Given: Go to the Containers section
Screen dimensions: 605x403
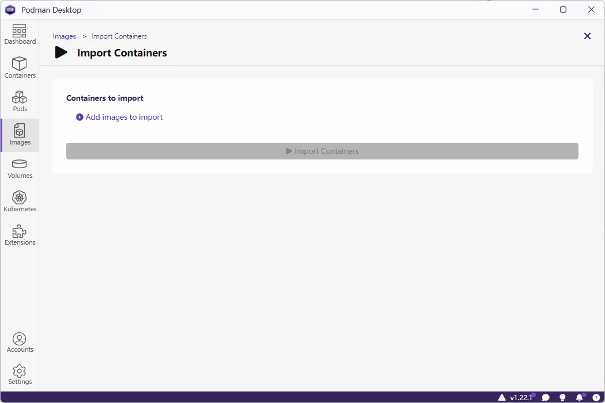Looking at the screenshot, I should 20,68.
